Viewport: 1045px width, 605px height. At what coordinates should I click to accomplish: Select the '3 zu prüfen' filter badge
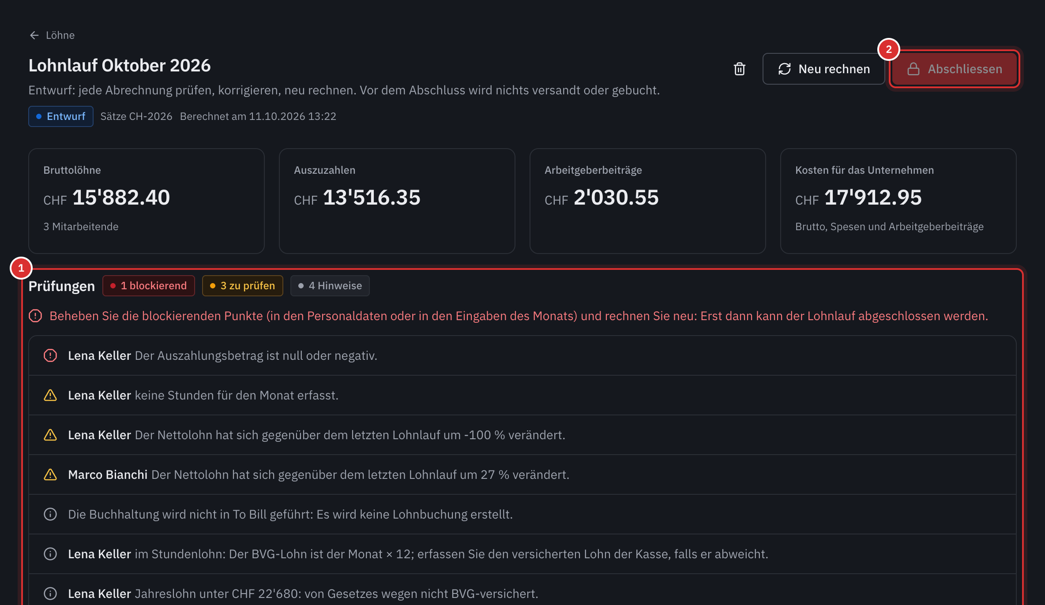click(x=243, y=286)
